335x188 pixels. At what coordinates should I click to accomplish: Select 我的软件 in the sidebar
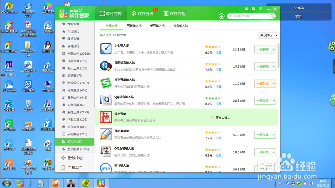point(74,24)
